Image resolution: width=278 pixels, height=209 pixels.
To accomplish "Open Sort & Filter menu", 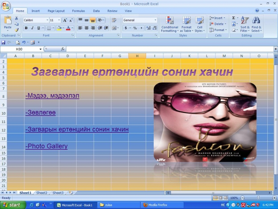I will coord(245,24).
